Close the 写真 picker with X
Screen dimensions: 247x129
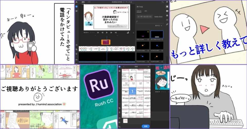(x=148, y=67)
